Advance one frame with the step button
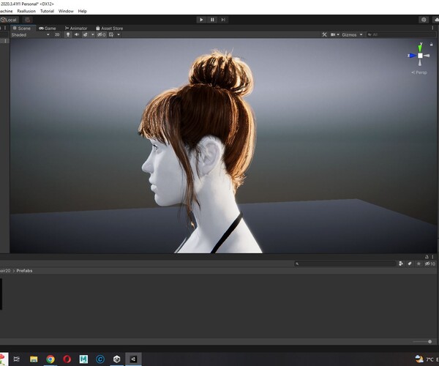This screenshot has width=439, height=366. click(x=223, y=20)
